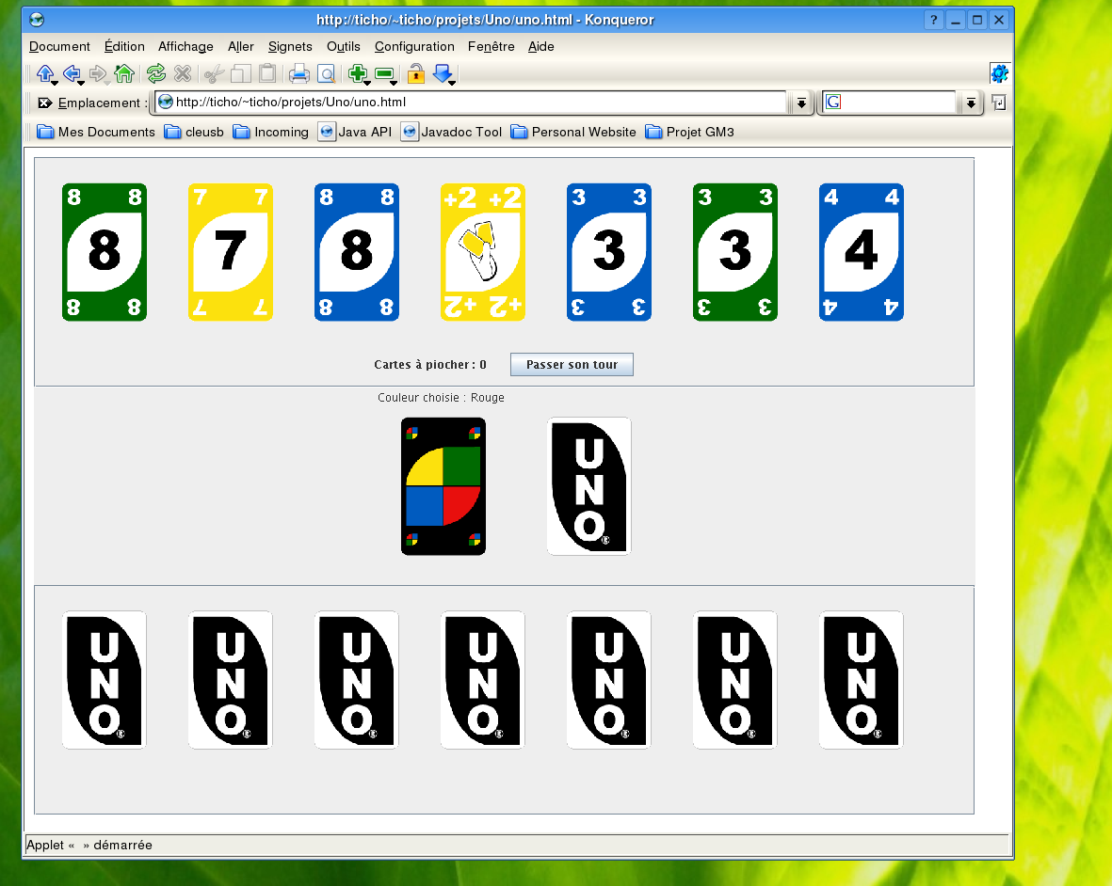Click the red quadrant of the wild card

(x=459, y=503)
